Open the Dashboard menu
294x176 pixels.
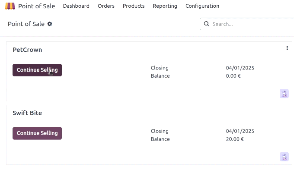point(76,6)
